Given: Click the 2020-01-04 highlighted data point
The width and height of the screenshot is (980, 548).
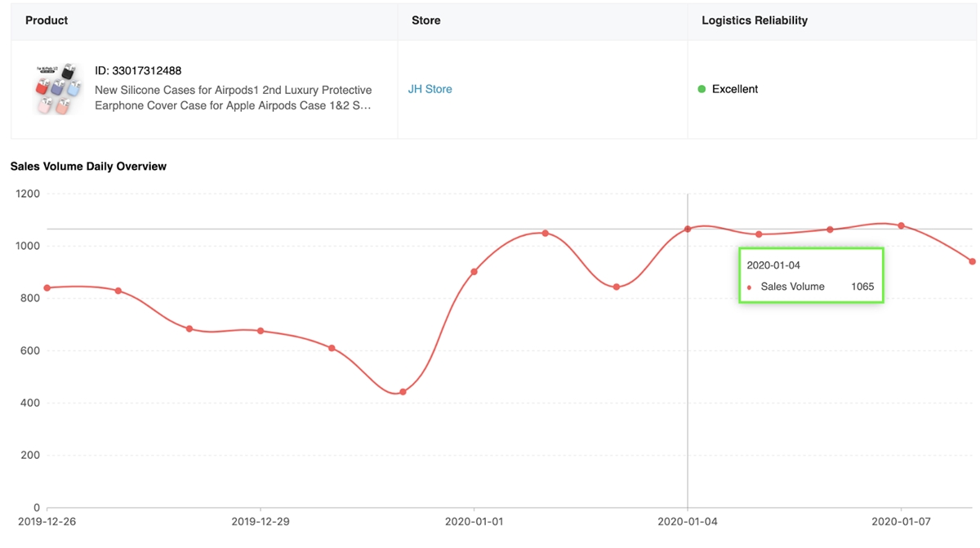Looking at the screenshot, I should (x=688, y=229).
